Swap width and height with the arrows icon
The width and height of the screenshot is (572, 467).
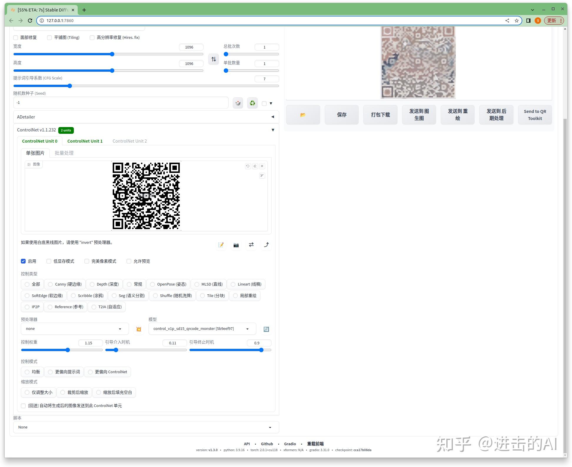[x=214, y=59]
